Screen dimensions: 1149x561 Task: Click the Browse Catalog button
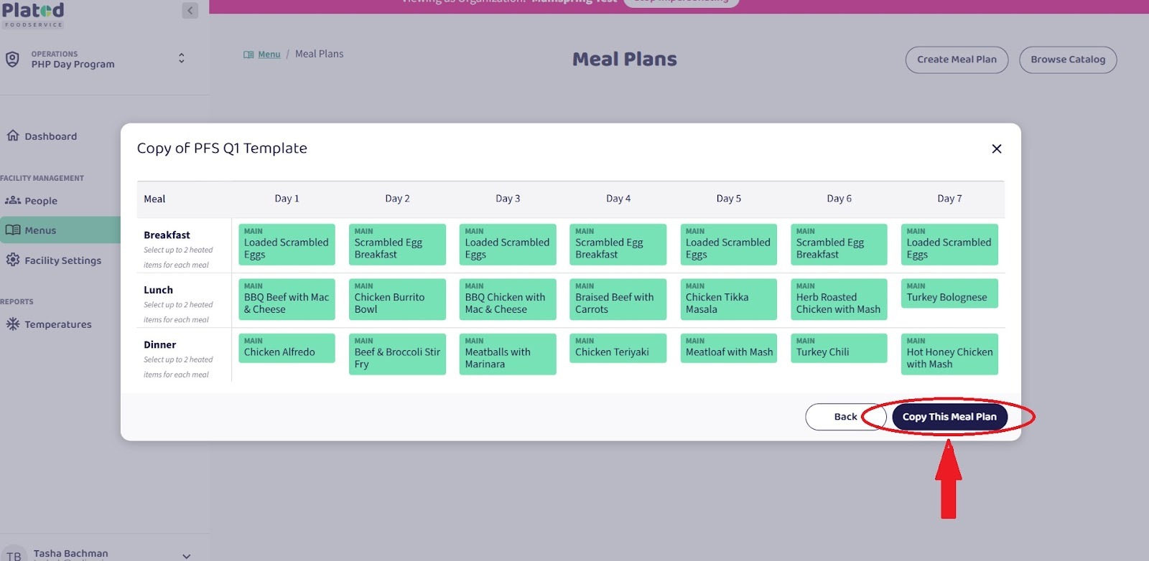coord(1067,60)
